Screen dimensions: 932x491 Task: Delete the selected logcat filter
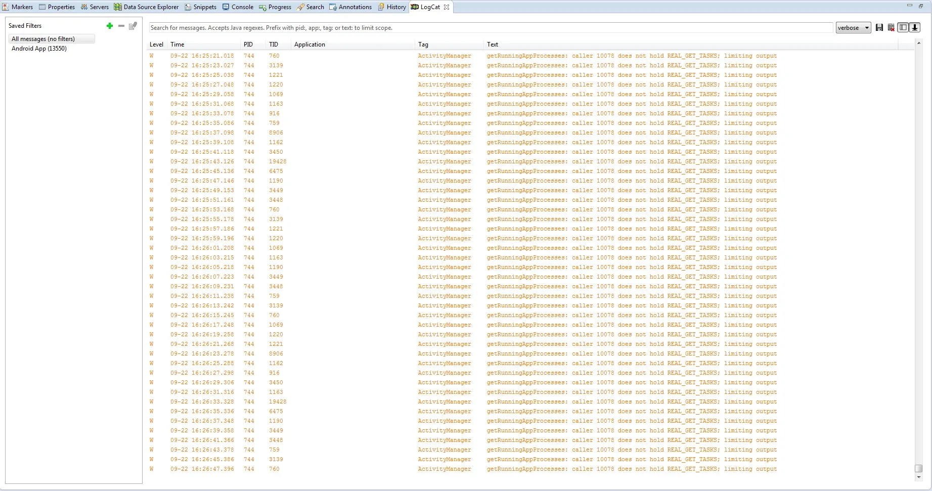121,26
